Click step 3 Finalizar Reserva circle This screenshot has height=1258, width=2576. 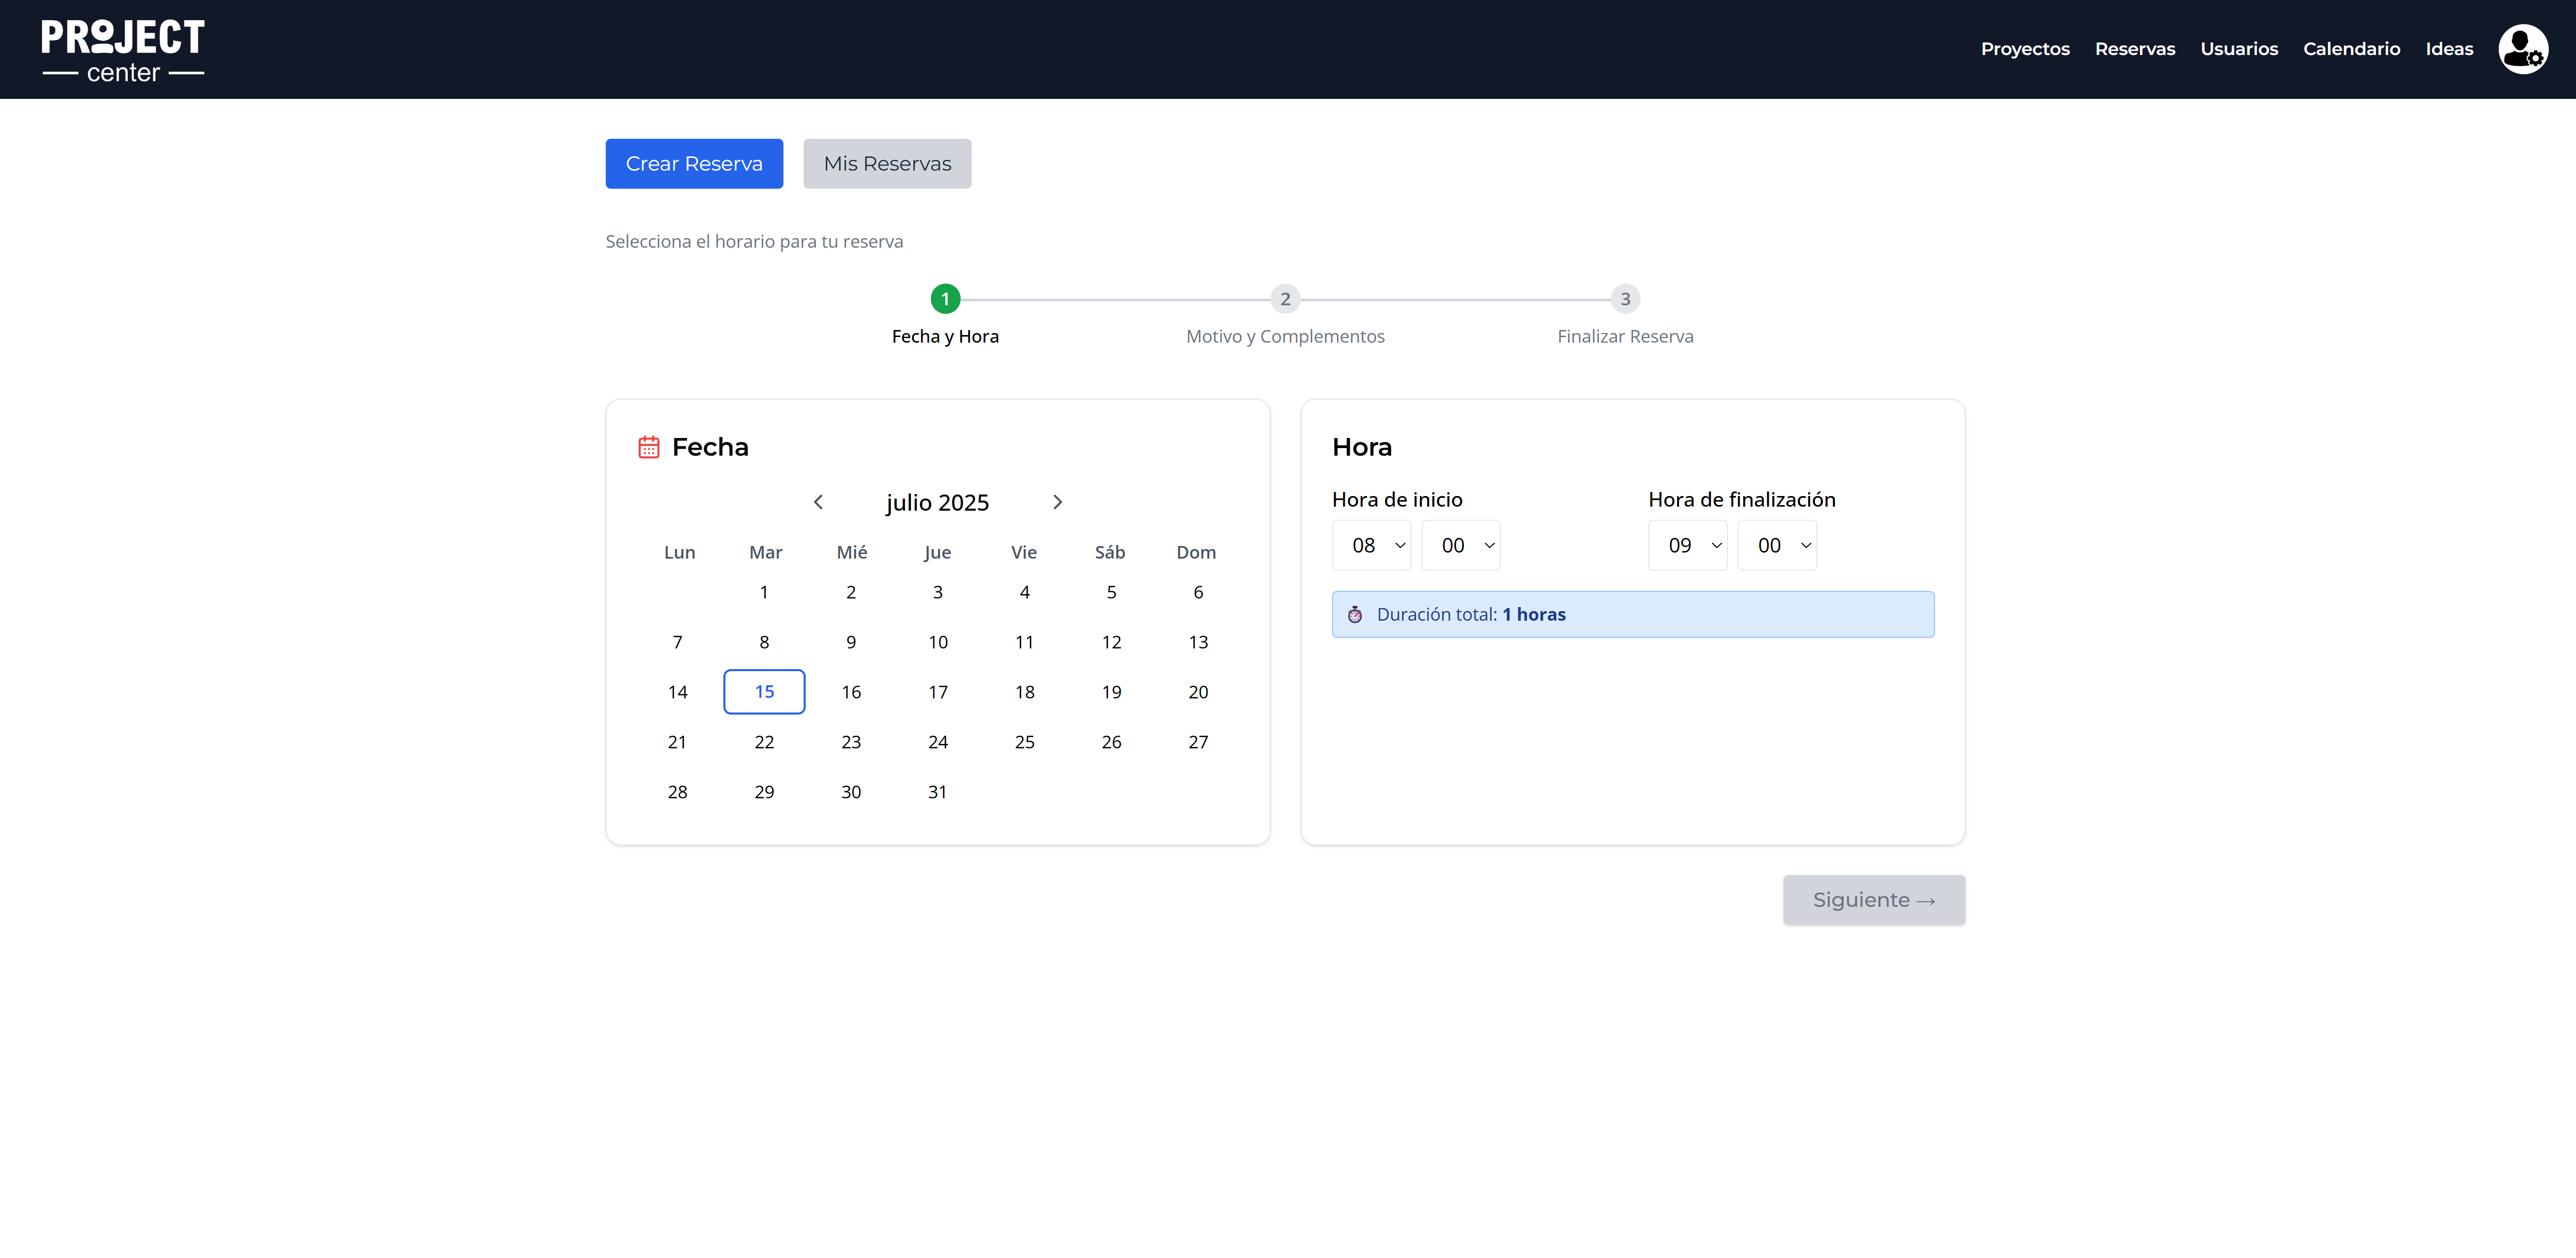tap(1625, 299)
